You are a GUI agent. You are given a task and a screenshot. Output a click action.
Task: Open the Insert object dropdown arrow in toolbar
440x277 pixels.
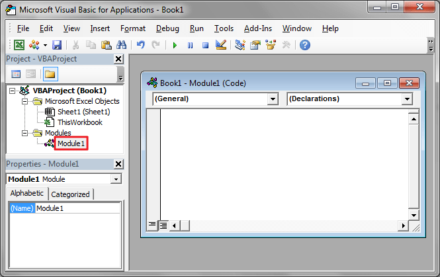[x=45, y=45]
